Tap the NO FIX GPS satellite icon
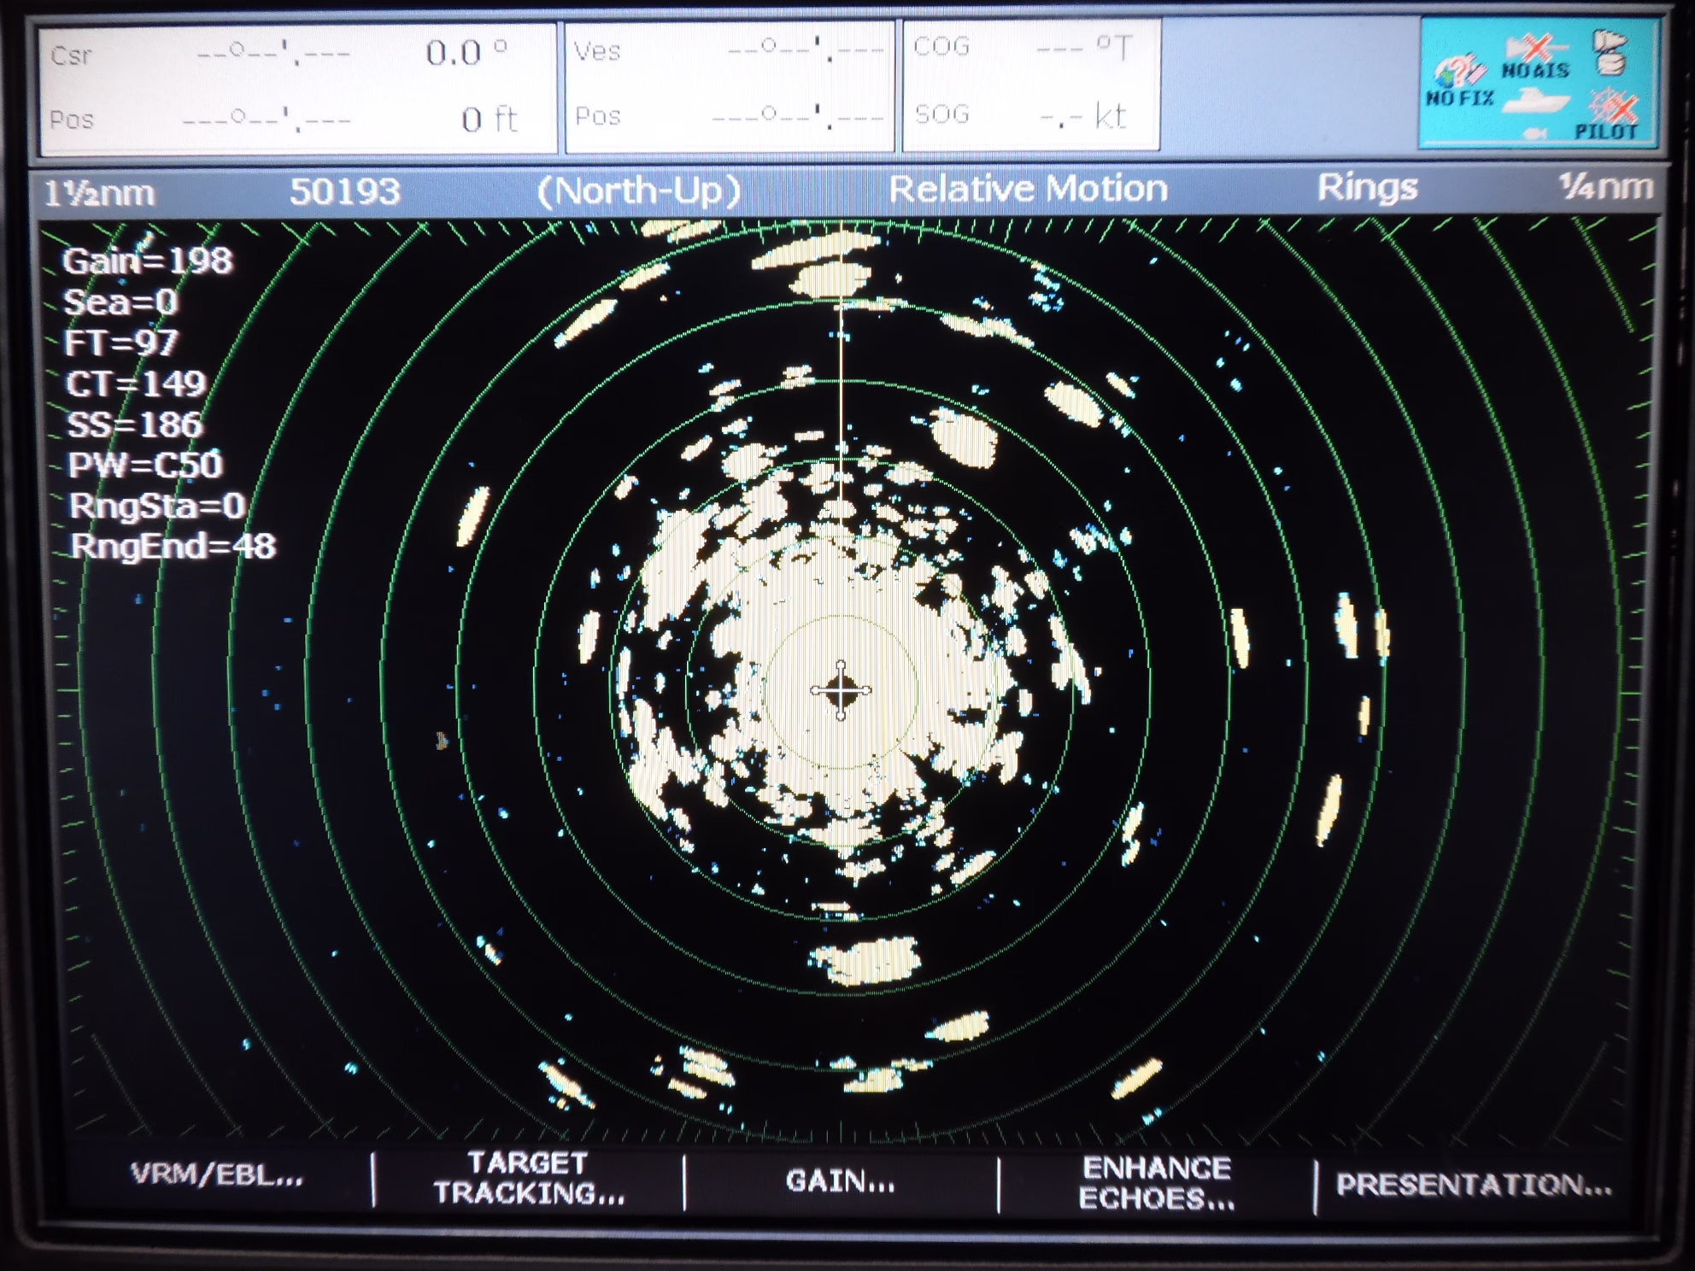1695x1271 pixels. pos(1460,79)
